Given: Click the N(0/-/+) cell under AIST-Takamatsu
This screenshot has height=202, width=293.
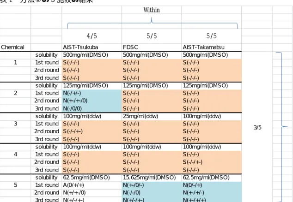Looking at the screenshot, I should coord(211,185).
